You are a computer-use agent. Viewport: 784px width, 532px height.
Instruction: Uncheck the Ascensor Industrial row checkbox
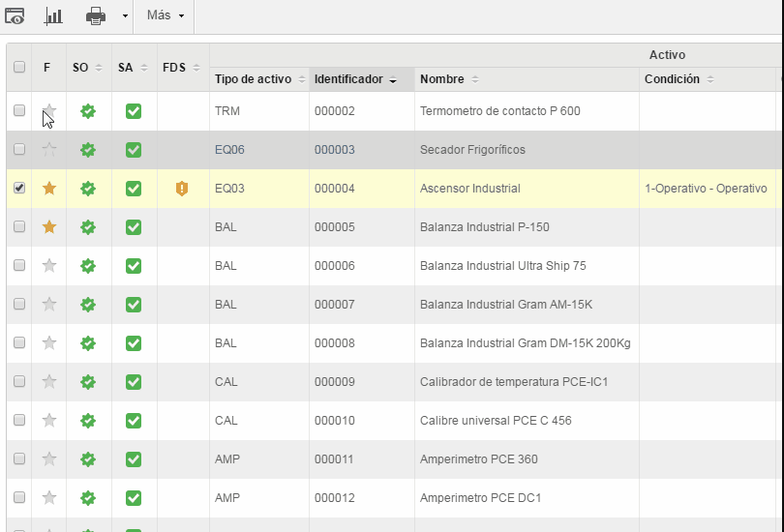(19, 188)
